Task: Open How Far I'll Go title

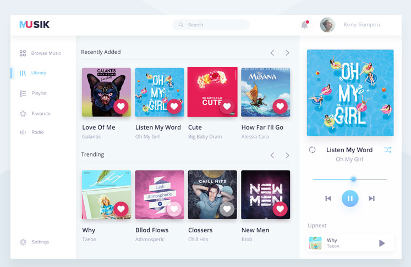Action: pyautogui.click(x=262, y=127)
